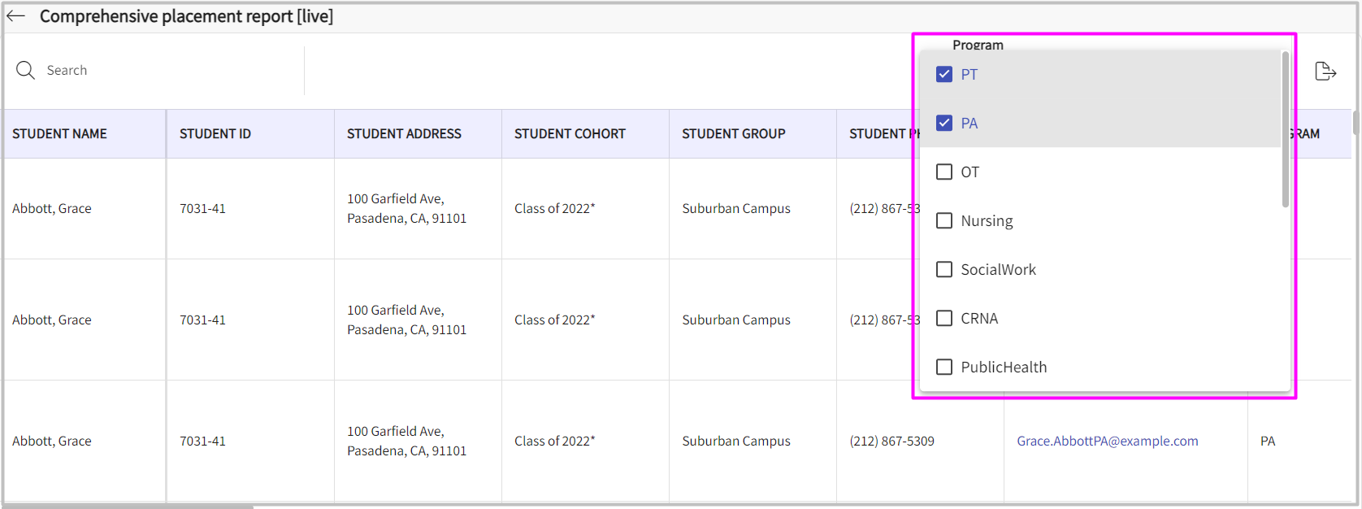
Task: Open Grace.AbbottPA@example.com email link
Action: tap(1107, 441)
